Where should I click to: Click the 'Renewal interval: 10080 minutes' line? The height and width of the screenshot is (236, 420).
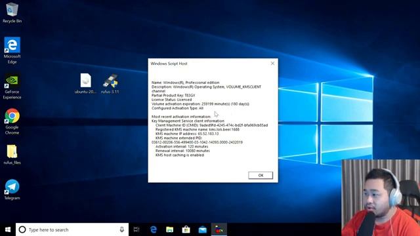click(182, 151)
